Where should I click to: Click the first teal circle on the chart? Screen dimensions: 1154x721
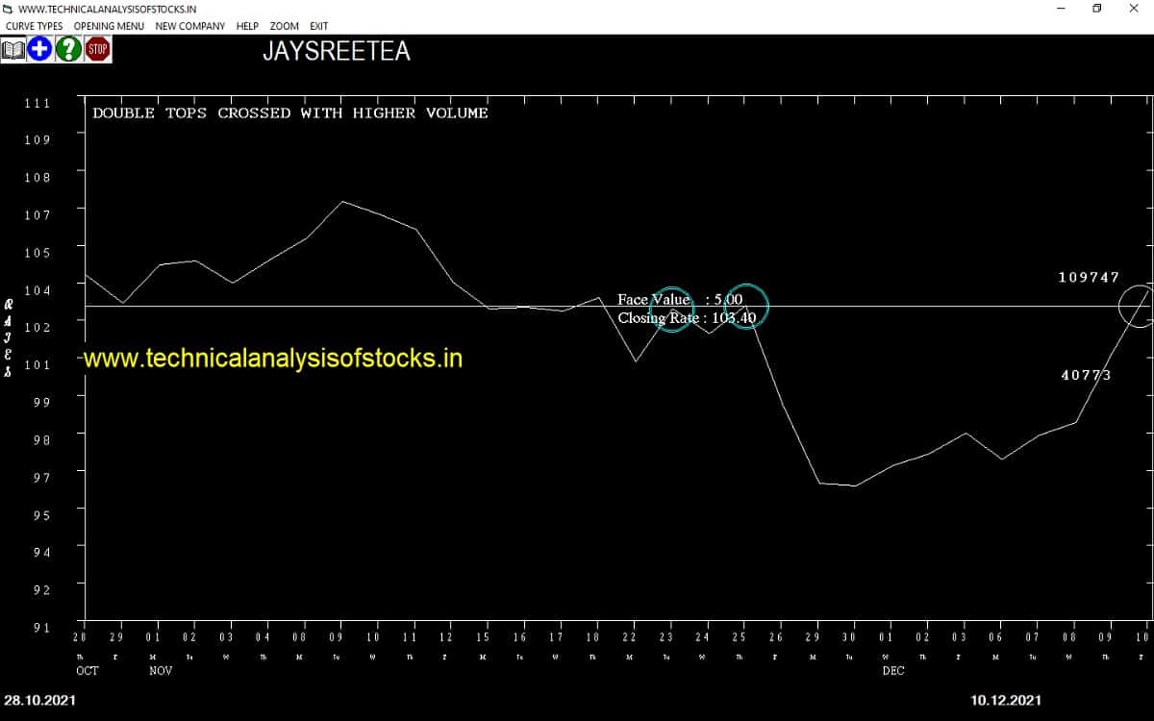pos(671,310)
